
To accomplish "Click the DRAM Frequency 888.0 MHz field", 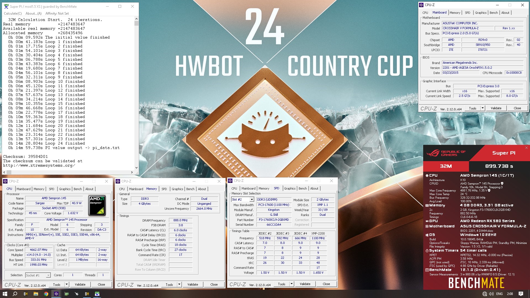I will (x=181, y=220).
